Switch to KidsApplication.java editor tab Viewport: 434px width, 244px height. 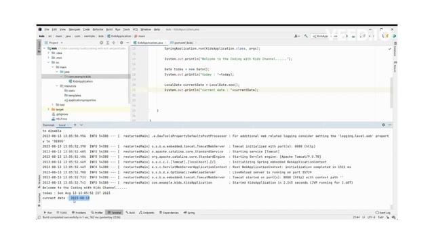tap(150, 43)
